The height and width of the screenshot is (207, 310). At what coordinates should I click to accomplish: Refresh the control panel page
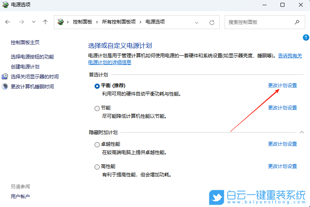[212, 23]
